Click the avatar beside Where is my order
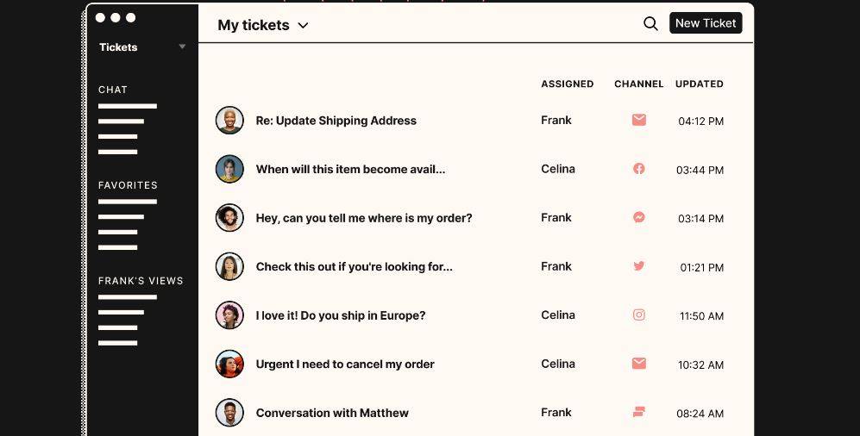Screen dimensions: 860x436 click(229, 217)
